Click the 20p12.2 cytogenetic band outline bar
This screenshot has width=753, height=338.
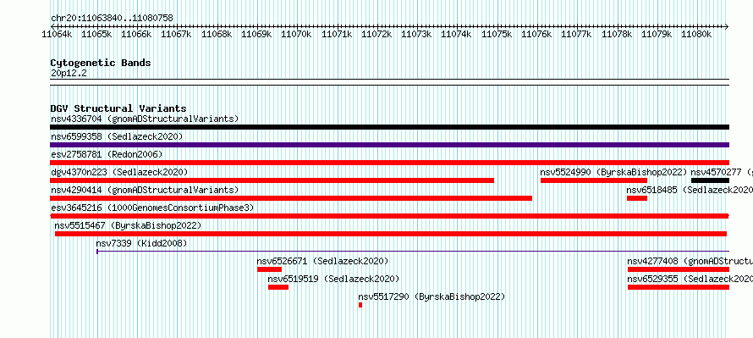pos(389,82)
